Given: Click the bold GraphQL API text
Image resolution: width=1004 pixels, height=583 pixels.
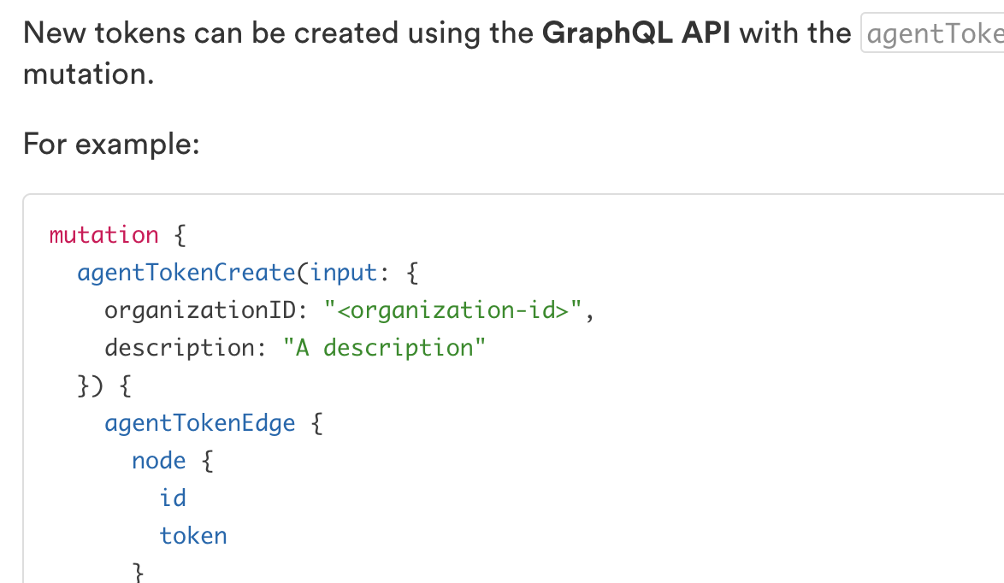Looking at the screenshot, I should 636,33.
